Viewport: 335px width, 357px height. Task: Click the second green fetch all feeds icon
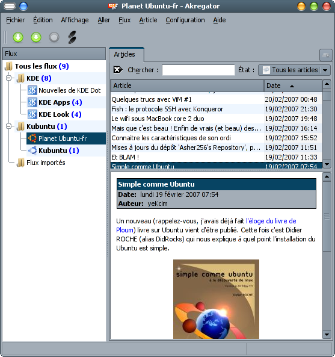coord(36,37)
